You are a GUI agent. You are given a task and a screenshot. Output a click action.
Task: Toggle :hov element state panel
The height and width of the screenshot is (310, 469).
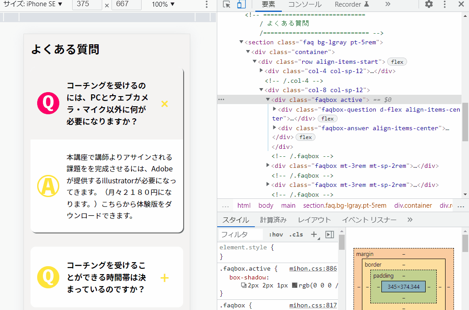tap(276, 235)
